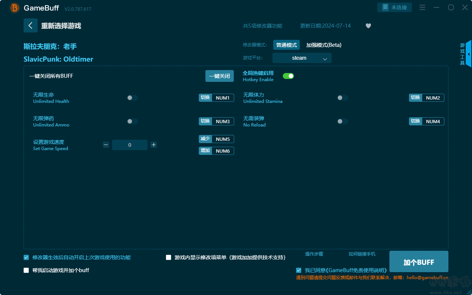Open the hamburger menu in title bar
Viewport: 472px width, 295px height.
click(x=423, y=7)
